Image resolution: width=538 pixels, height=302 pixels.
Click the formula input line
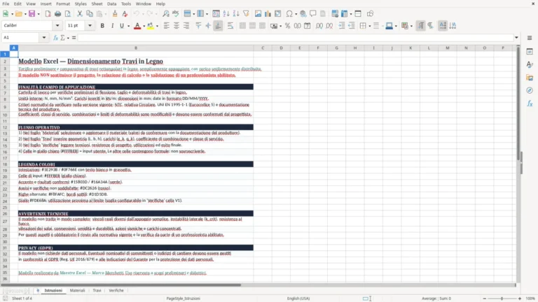point(295,38)
